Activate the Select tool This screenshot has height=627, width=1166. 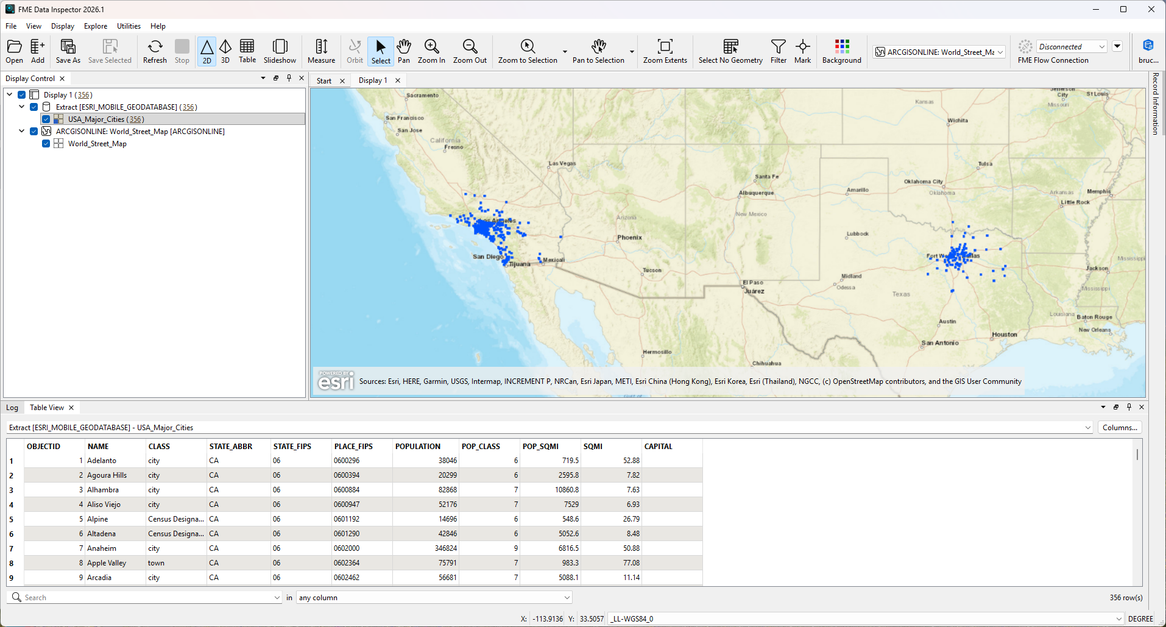click(x=381, y=51)
